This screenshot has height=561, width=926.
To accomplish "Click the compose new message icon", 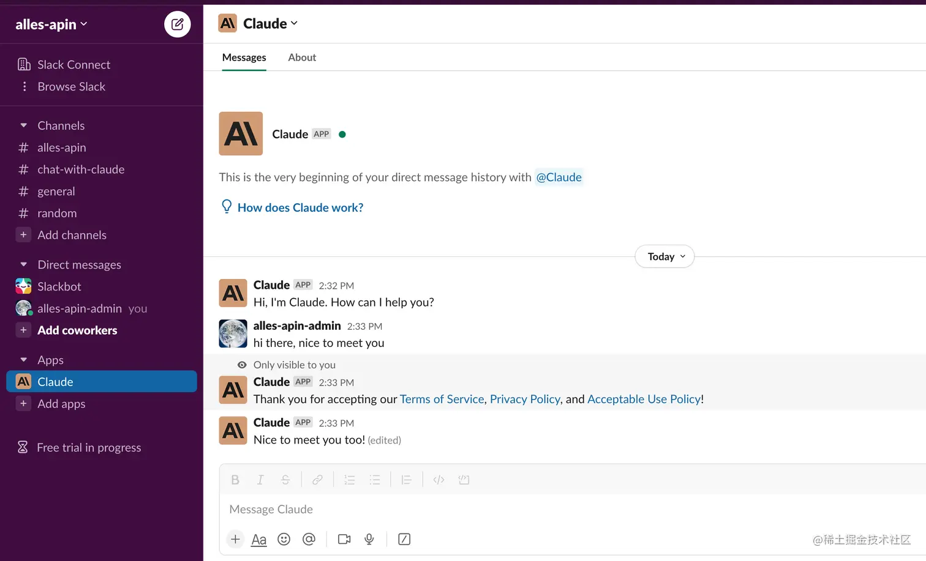I will click(x=178, y=24).
